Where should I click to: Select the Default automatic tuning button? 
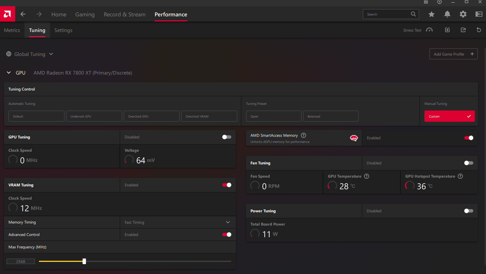click(x=36, y=116)
